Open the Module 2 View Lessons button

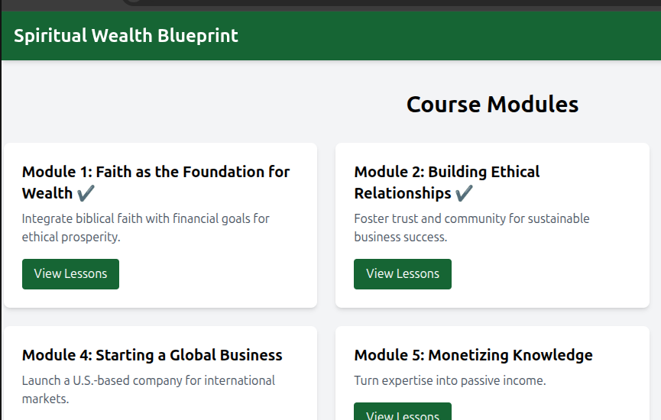point(402,274)
